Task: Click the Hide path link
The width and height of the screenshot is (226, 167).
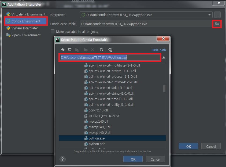Action: (x=159, y=50)
